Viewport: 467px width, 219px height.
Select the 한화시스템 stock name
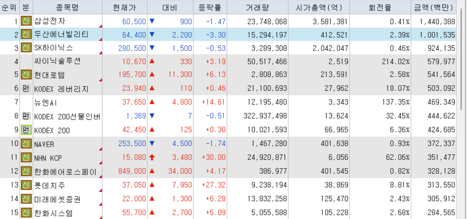click(x=53, y=213)
